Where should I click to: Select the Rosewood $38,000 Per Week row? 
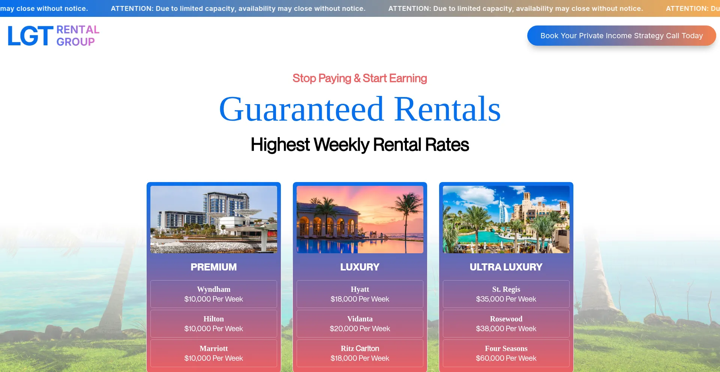[x=506, y=324]
